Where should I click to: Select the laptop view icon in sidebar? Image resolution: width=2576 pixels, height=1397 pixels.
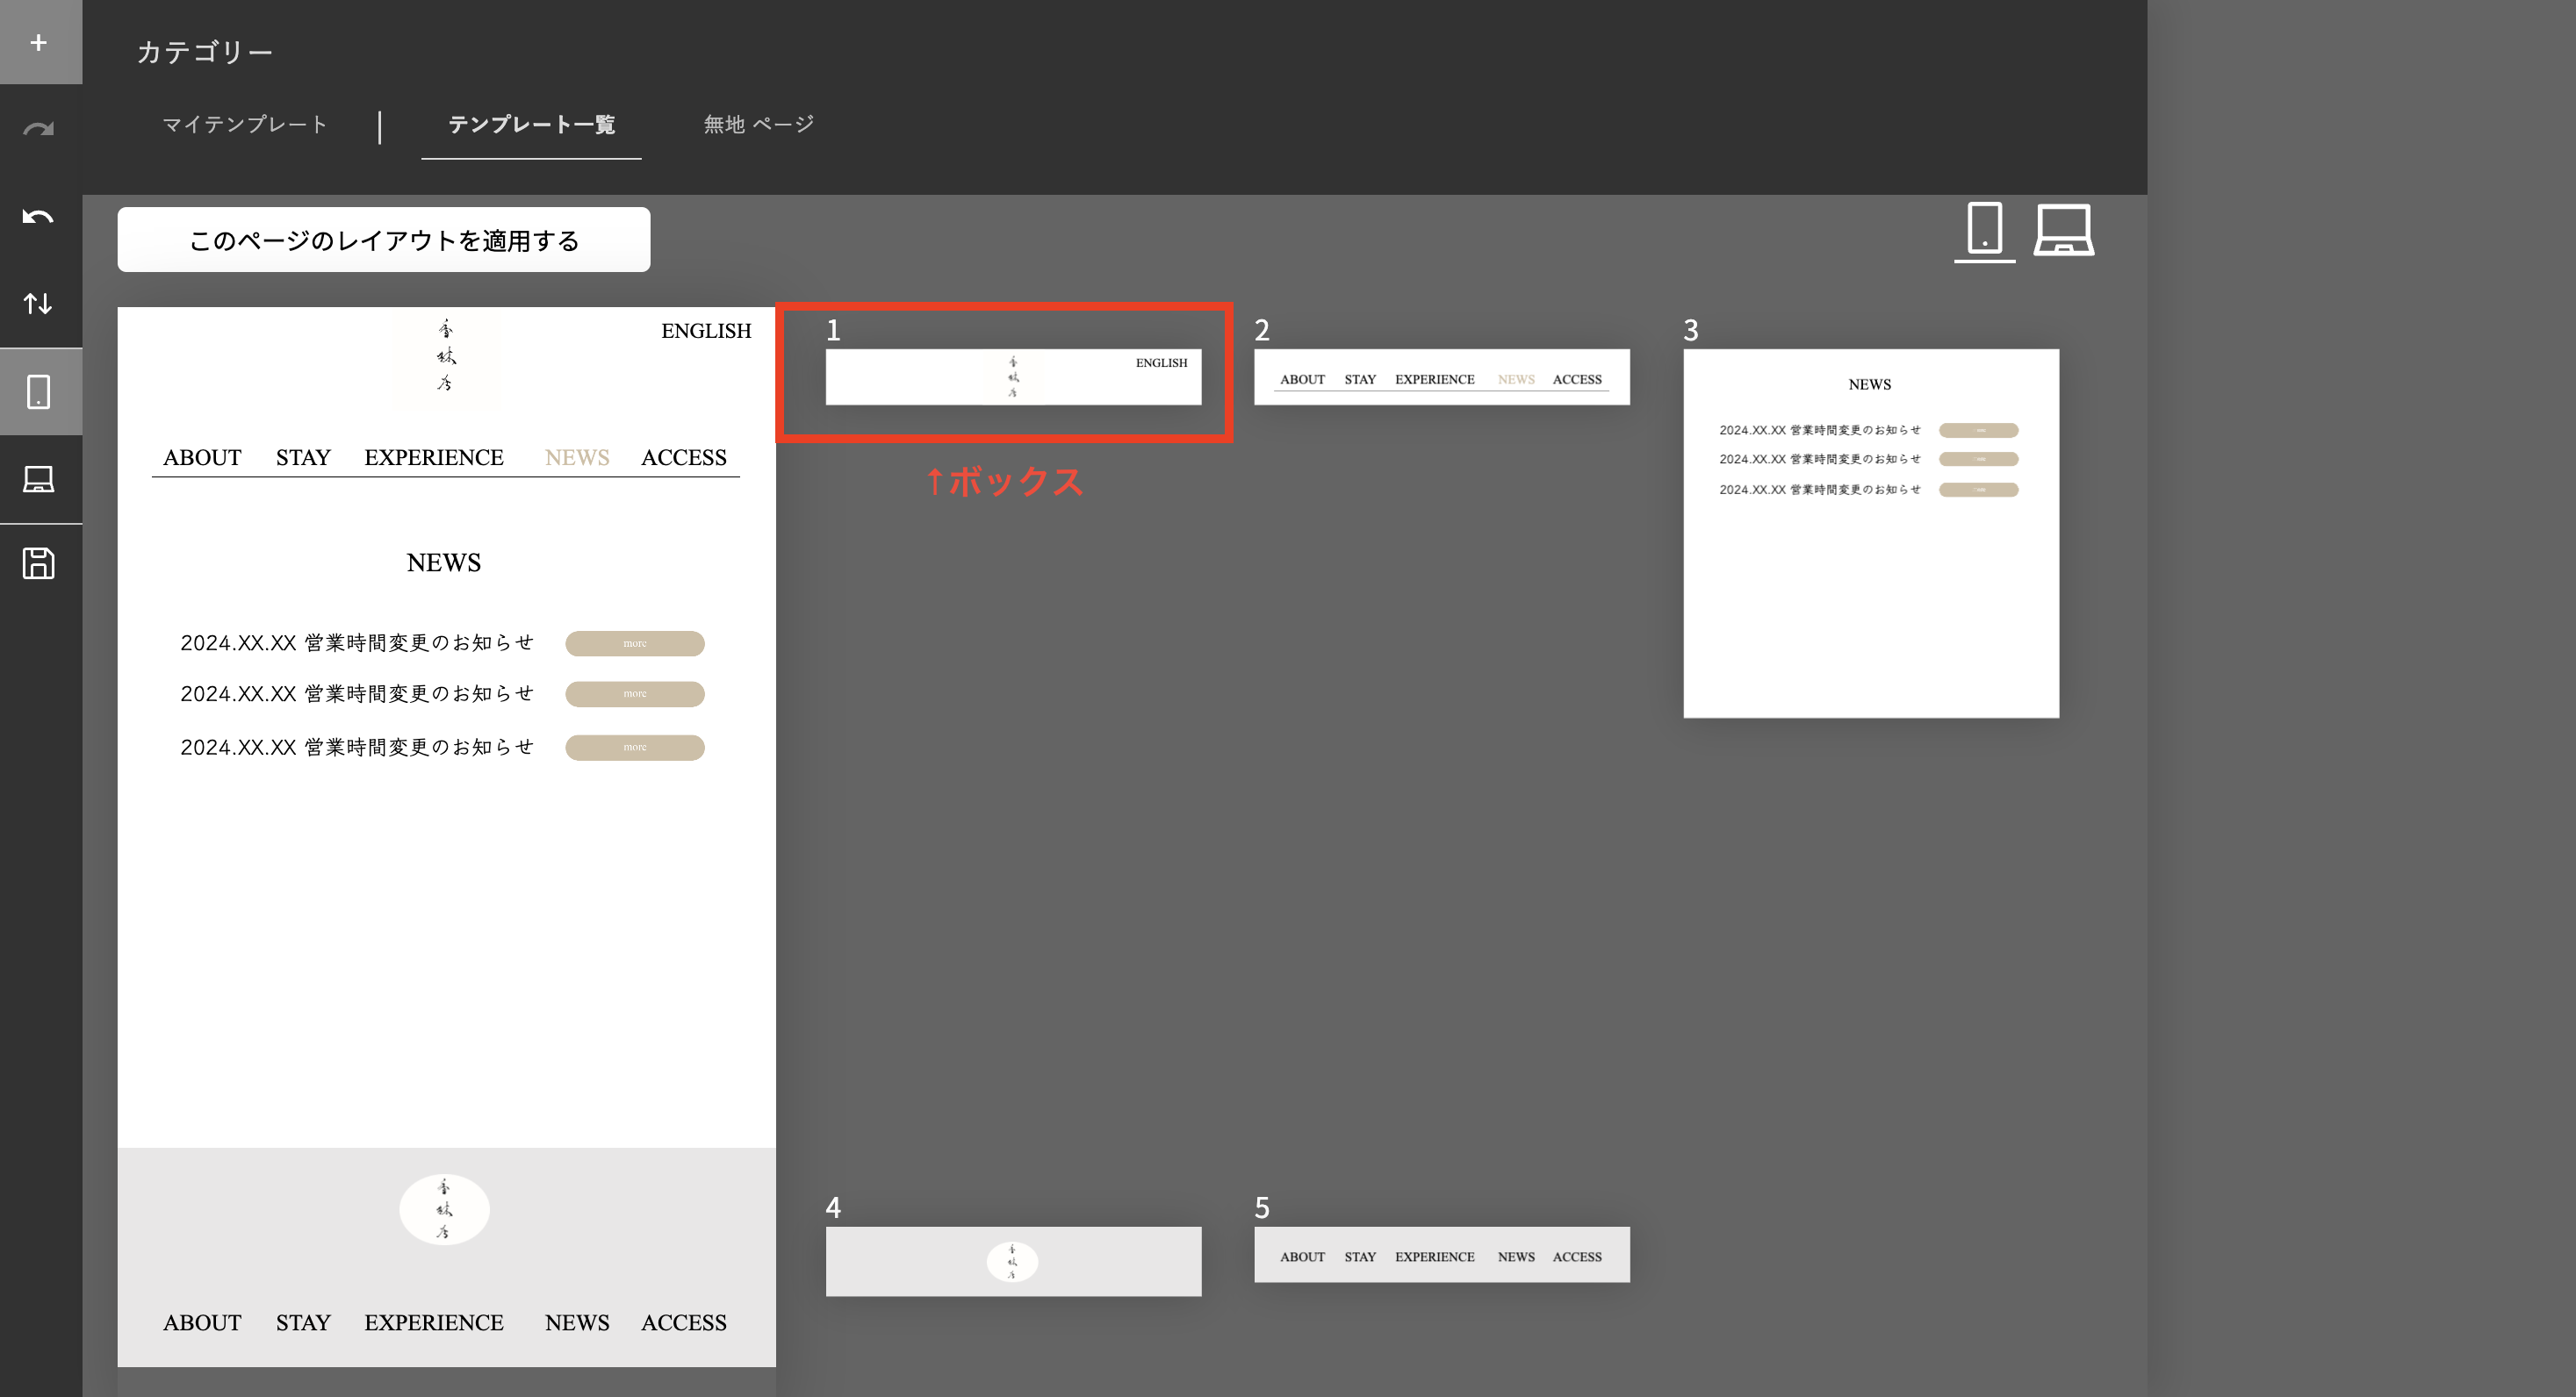38,478
